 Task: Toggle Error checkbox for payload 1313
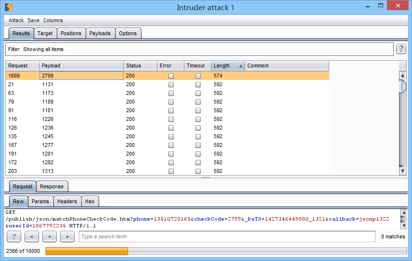171,171
